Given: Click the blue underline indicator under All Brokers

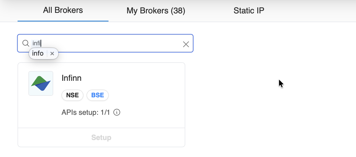Looking at the screenshot, I should [63, 20].
